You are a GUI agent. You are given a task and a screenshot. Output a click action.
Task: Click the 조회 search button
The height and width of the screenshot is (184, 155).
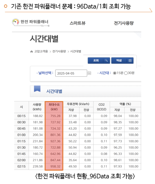[99, 60]
